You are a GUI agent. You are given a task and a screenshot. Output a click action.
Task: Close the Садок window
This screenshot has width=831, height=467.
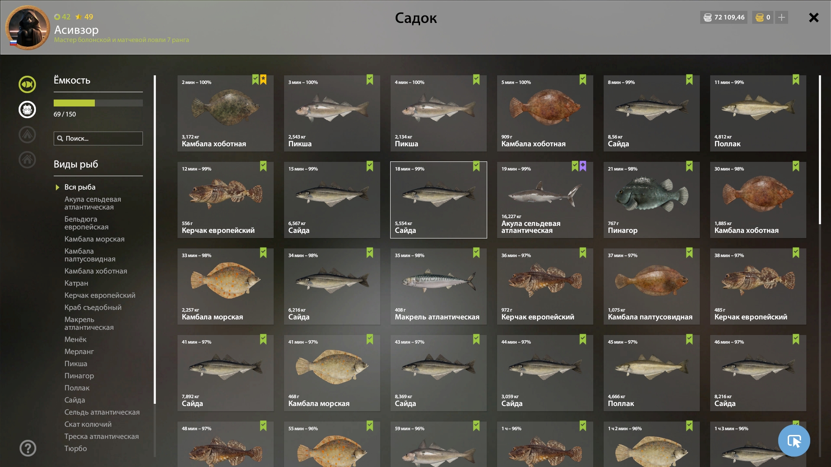[813, 17]
